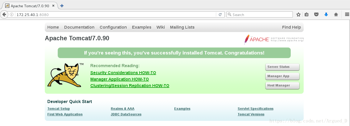Open the JDBC DataSources link
Image resolution: width=350 pixels, height=126 pixels.
[126, 114]
